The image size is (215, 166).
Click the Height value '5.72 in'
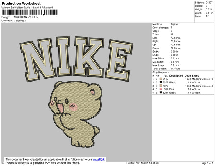coord(210,9)
